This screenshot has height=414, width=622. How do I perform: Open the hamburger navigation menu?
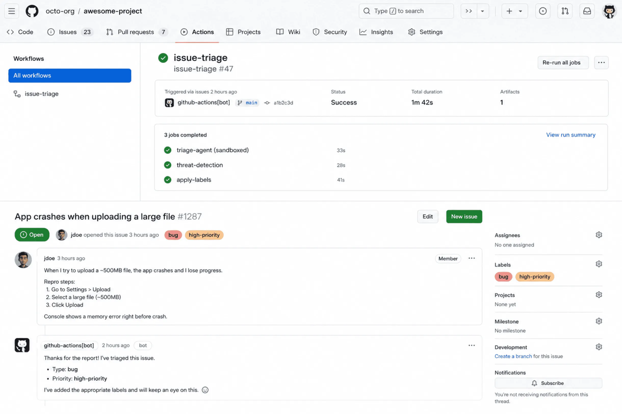click(11, 11)
